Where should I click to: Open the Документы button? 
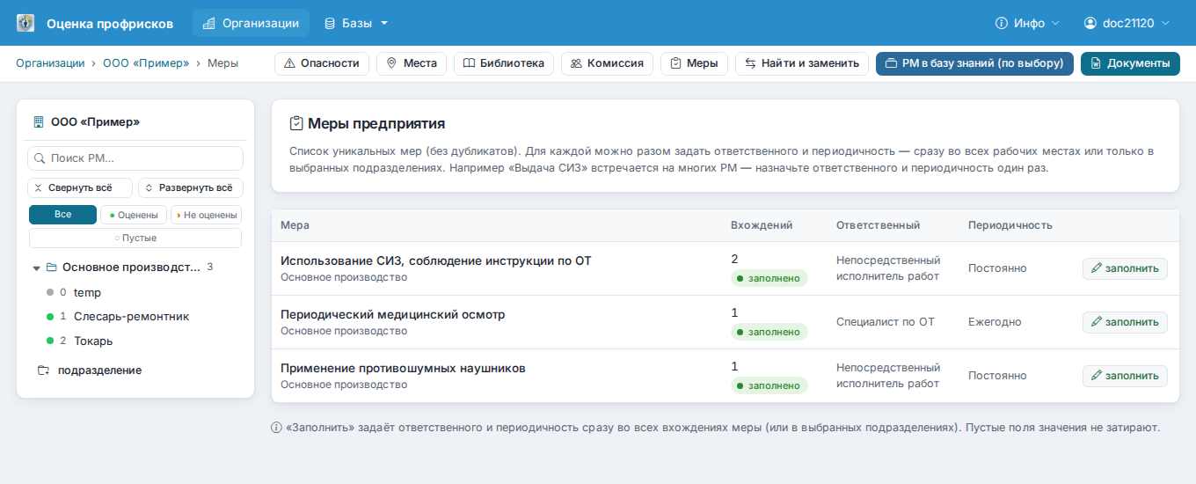[1130, 63]
